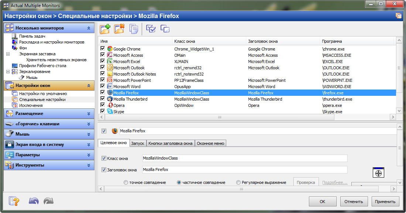The image size is (406, 213).
Task: Collapse the Зеркалирование tree node
Action: tap(8, 71)
